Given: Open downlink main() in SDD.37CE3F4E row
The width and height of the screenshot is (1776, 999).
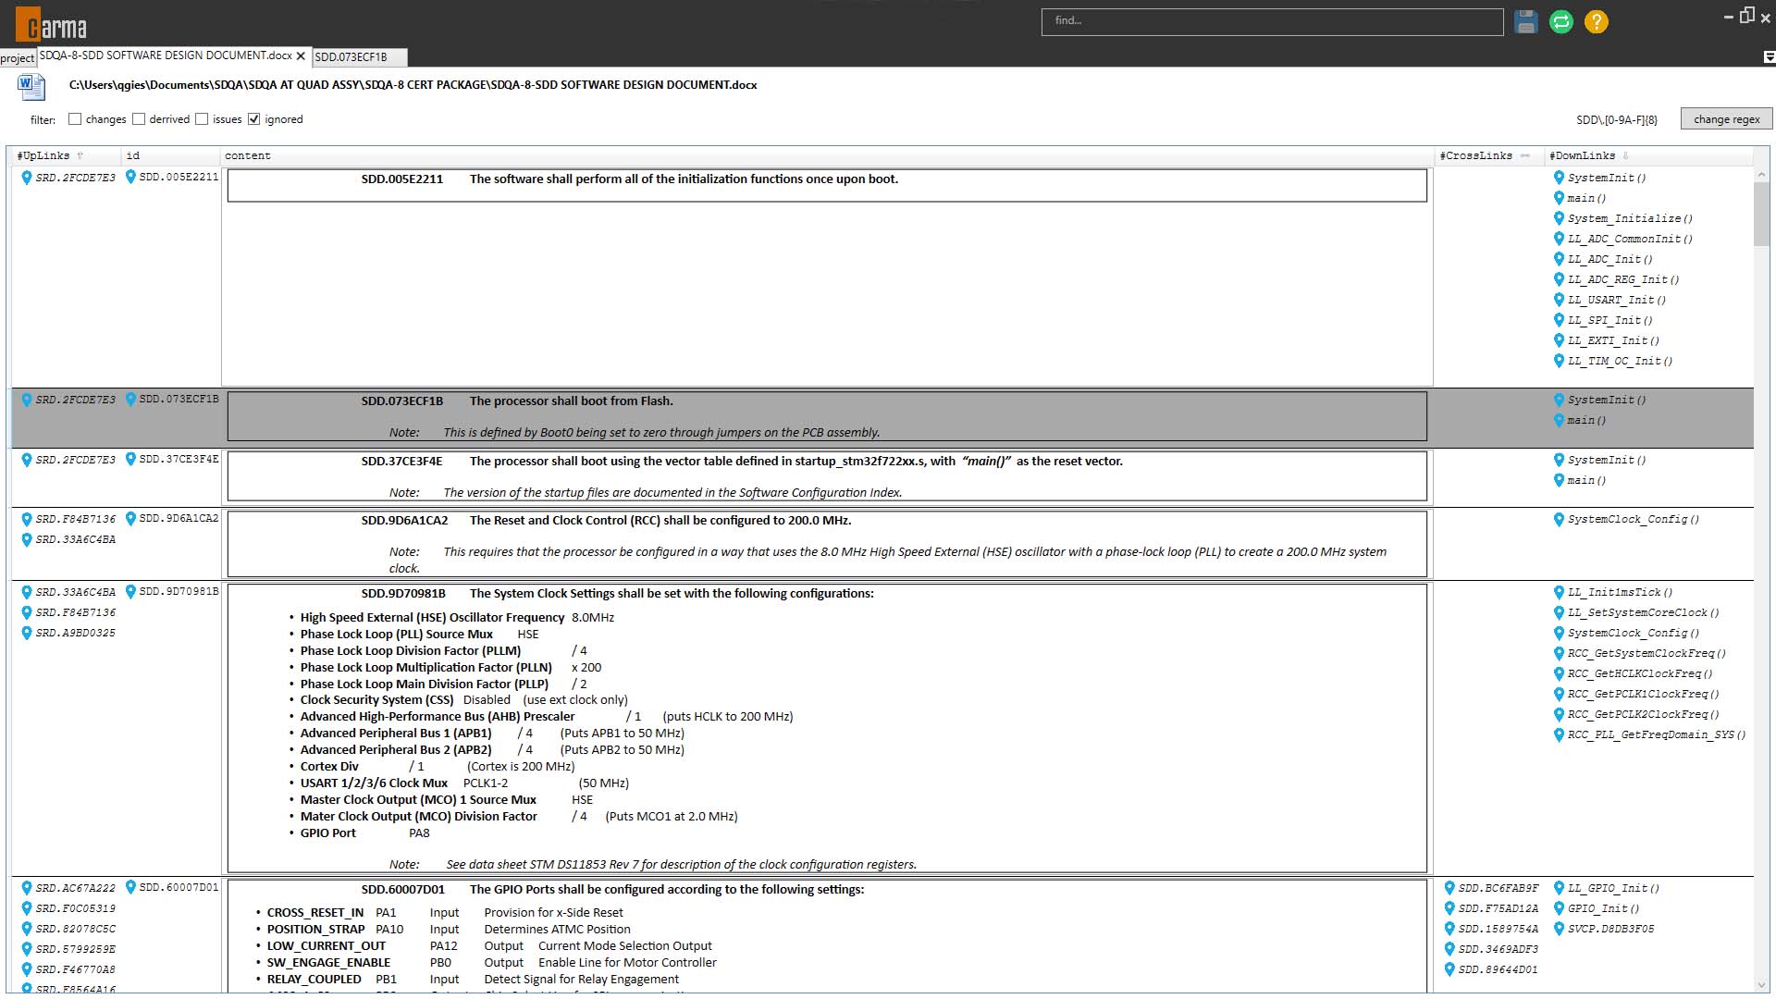Looking at the screenshot, I should point(1586,480).
